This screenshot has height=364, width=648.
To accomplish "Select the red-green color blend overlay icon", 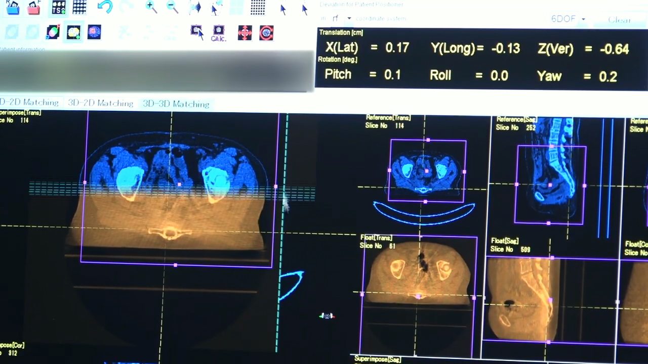I will pos(53,32).
